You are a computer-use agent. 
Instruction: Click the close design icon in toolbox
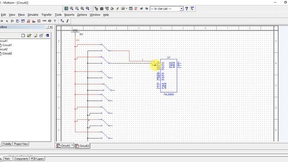(x=41, y=36)
